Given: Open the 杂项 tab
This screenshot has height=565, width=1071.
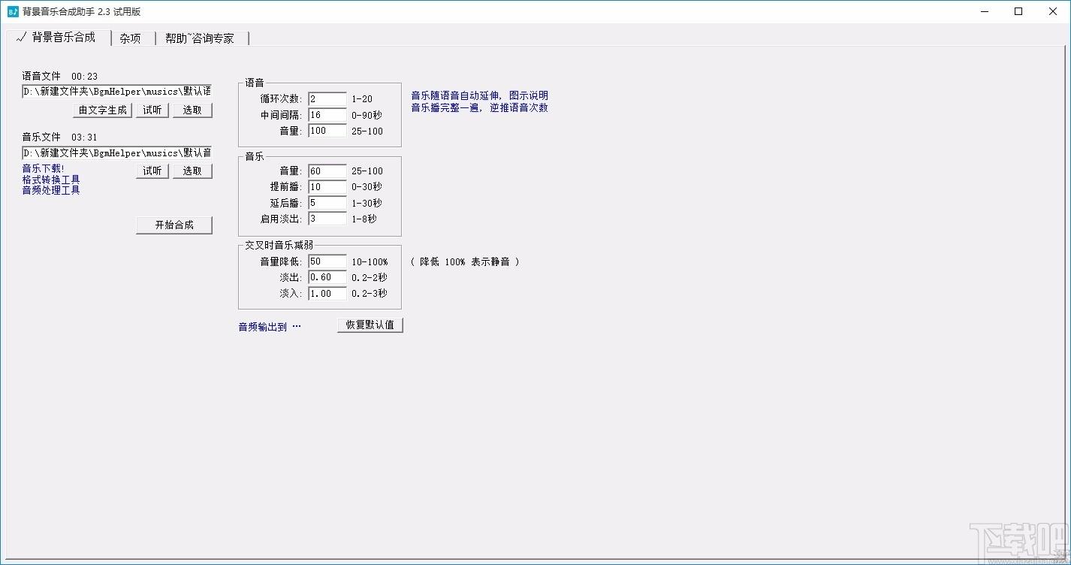Looking at the screenshot, I should [131, 38].
